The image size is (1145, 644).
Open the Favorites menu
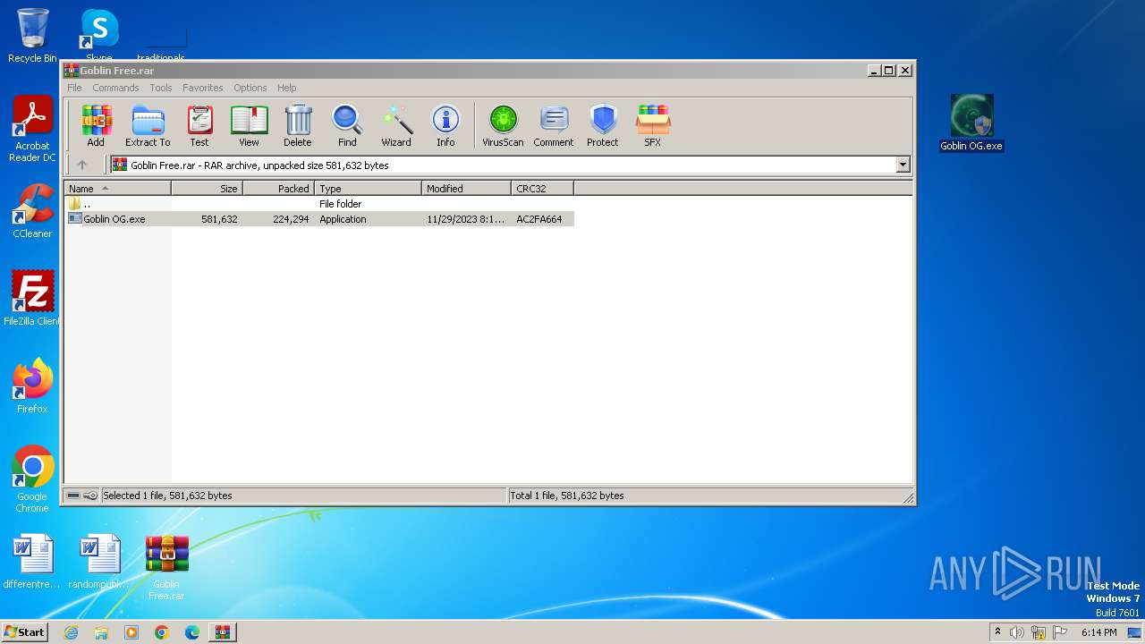(203, 88)
